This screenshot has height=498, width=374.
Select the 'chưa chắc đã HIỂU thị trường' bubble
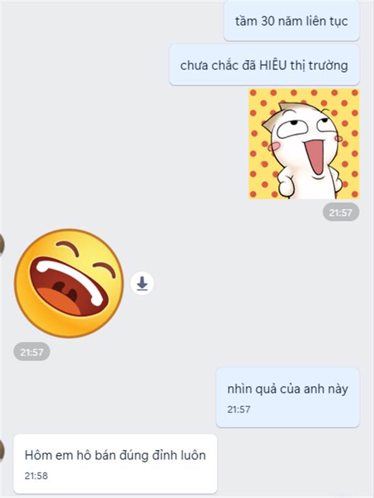pyautogui.click(x=264, y=65)
